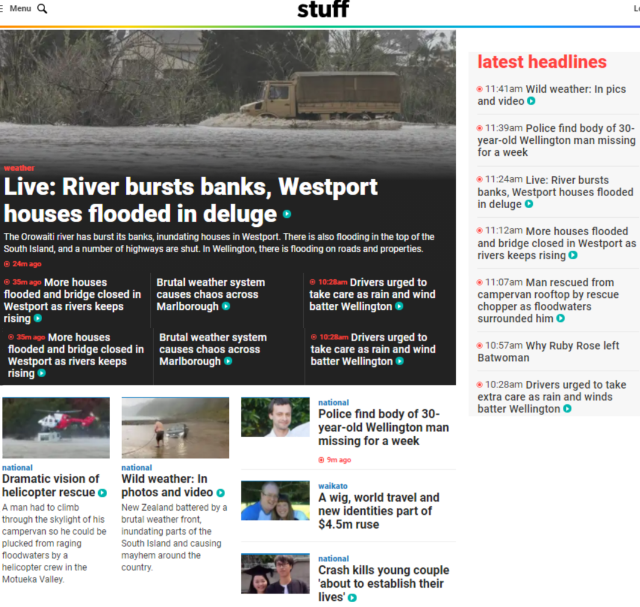Click the flooded car thumbnail image
Image resolution: width=640 pixels, height=607 pixels.
click(x=175, y=428)
